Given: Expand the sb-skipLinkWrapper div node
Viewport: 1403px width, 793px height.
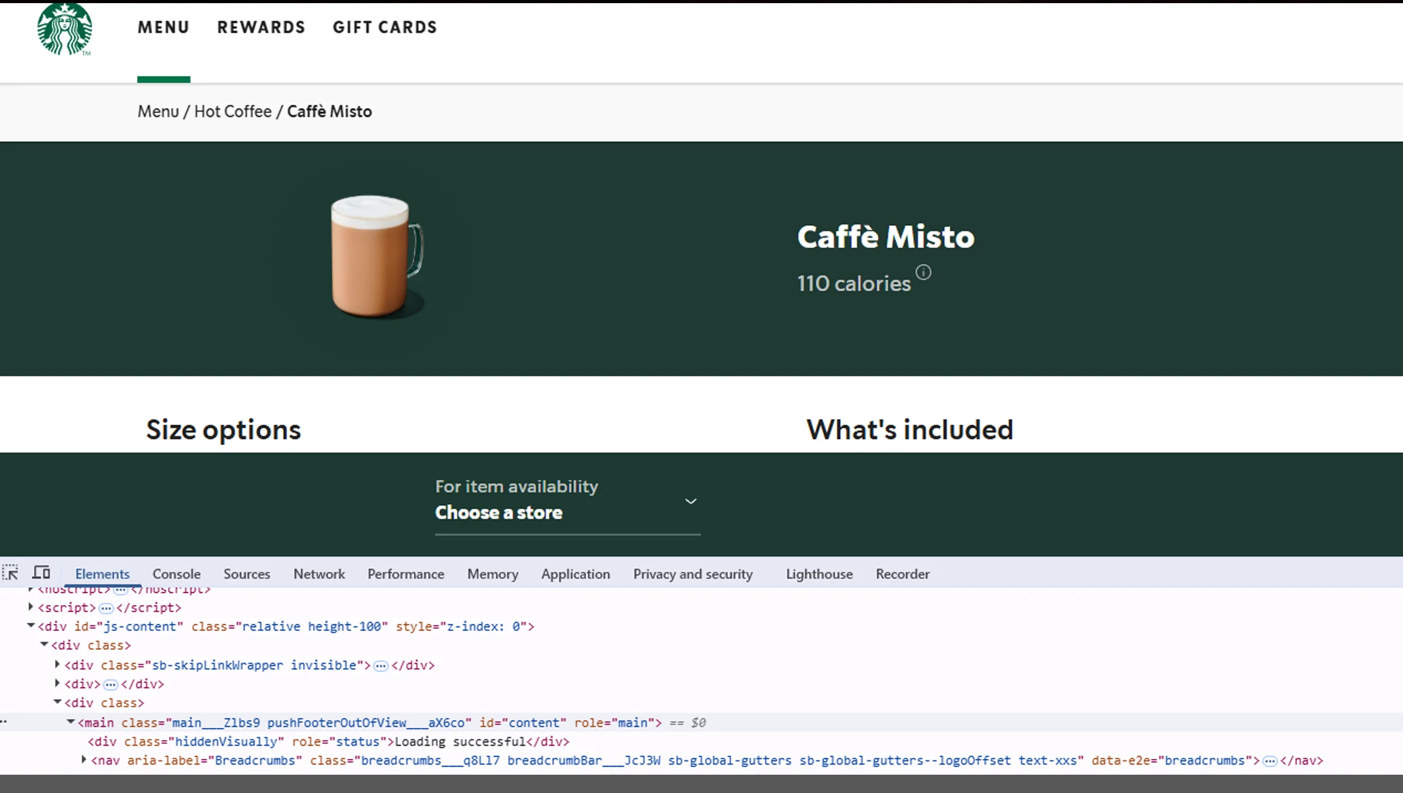Looking at the screenshot, I should point(56,664).
